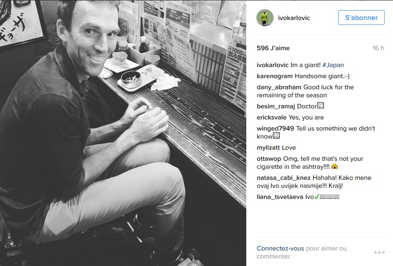Image resolution: width=393 pixels, height=266 pixels.
Task: Open the 16 h timestamp link
Action: coord(378,48)
